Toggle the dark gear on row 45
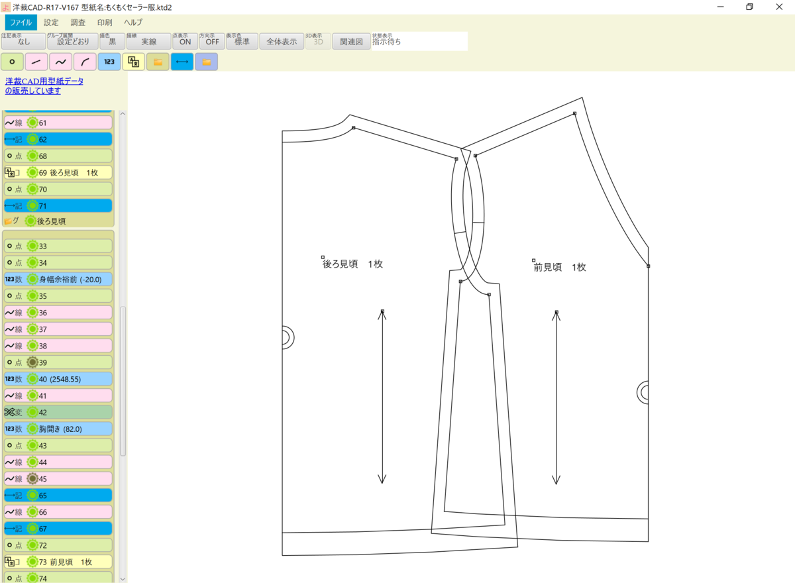The width and height of the screenshot is (795, 583). coord(32,478)
